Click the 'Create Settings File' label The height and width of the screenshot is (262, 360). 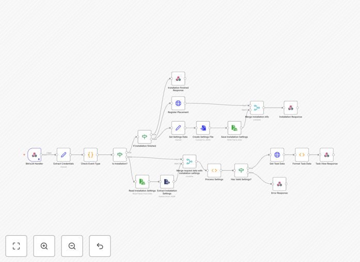point(203,137)
